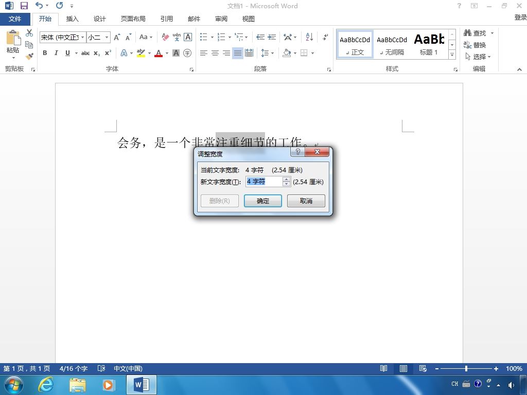Viewport: 527px width, 395px height.
Task: Toggle character border (boxed A)
Action: [188, 37]
